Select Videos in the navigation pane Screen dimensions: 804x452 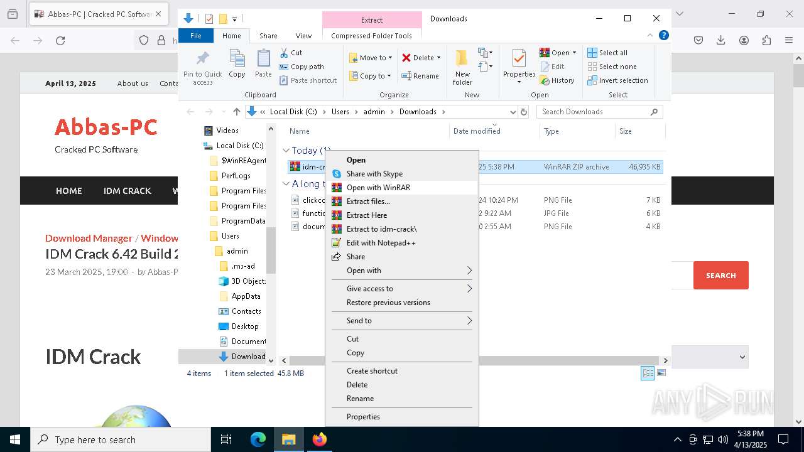coord(227,131)
